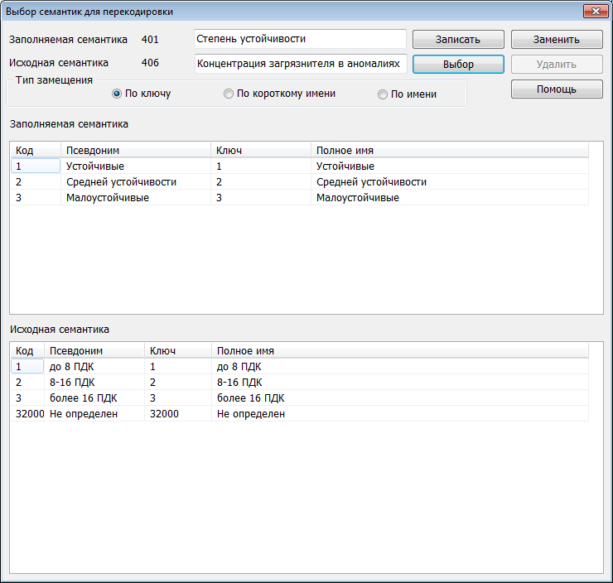Click Код column header in lower table

[x=27, y=351]
